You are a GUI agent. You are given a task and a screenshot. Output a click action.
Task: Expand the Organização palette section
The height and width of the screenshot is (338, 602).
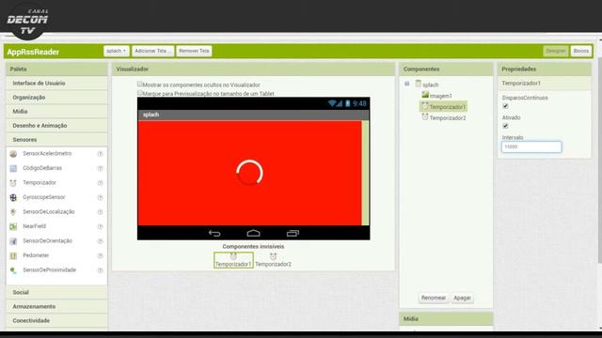point(56,98)
